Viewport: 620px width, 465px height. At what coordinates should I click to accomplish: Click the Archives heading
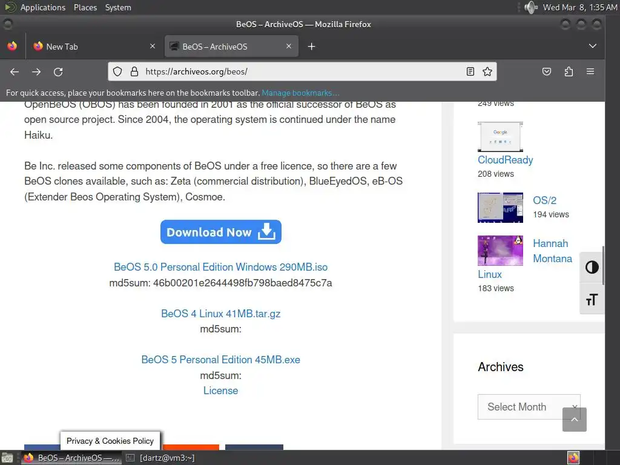pyautogui.click(x=501, y=367)
